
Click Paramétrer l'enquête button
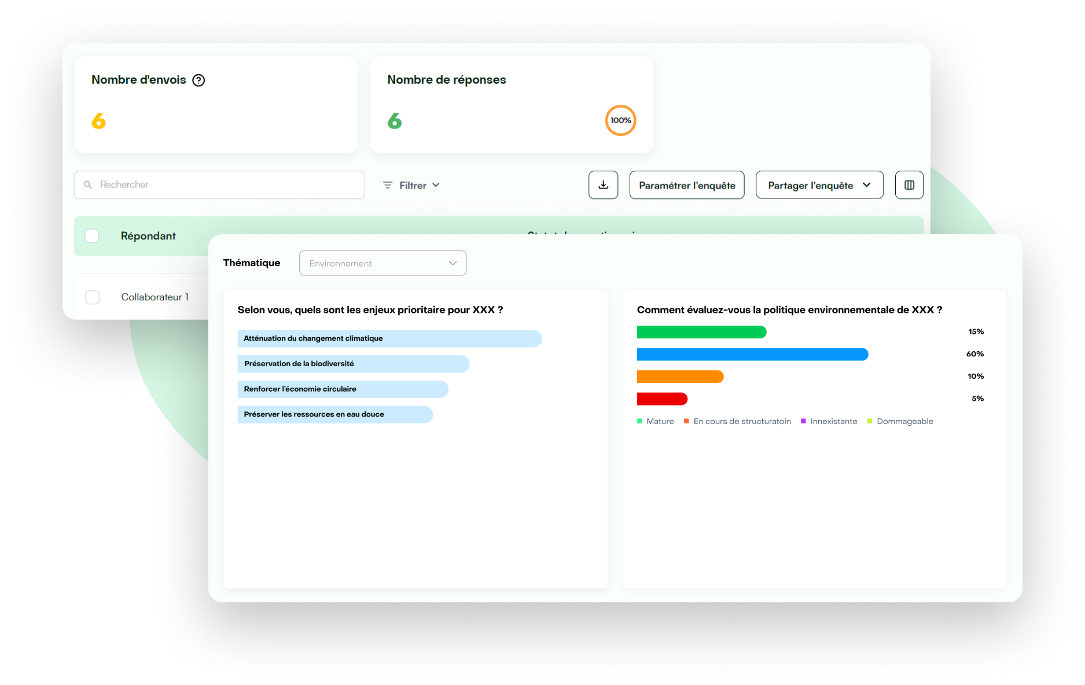pyautogui.click(x=687, y=185)
